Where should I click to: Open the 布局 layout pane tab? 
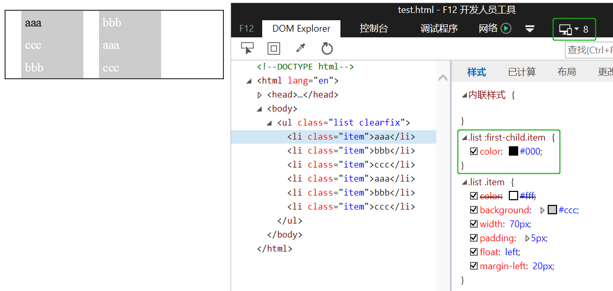pos(566,72)
